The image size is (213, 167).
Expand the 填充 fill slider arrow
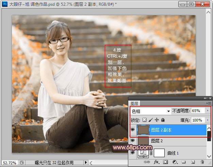pyautogui.click(x=207, y=120)
